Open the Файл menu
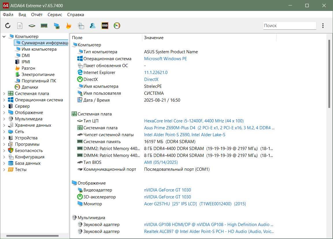The height and width of the screenshot is (239, 333). point(8,15)
